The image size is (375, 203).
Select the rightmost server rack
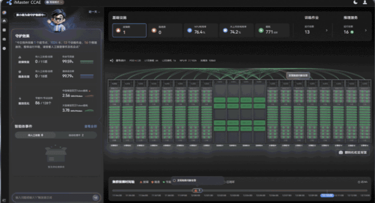point(365,111)
